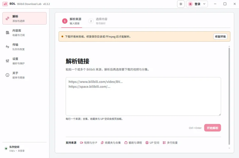Click the Ctrl + Enter shortcut hint

point(195,128)
